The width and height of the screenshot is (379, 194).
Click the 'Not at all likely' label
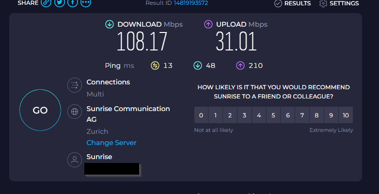point(214,130)
